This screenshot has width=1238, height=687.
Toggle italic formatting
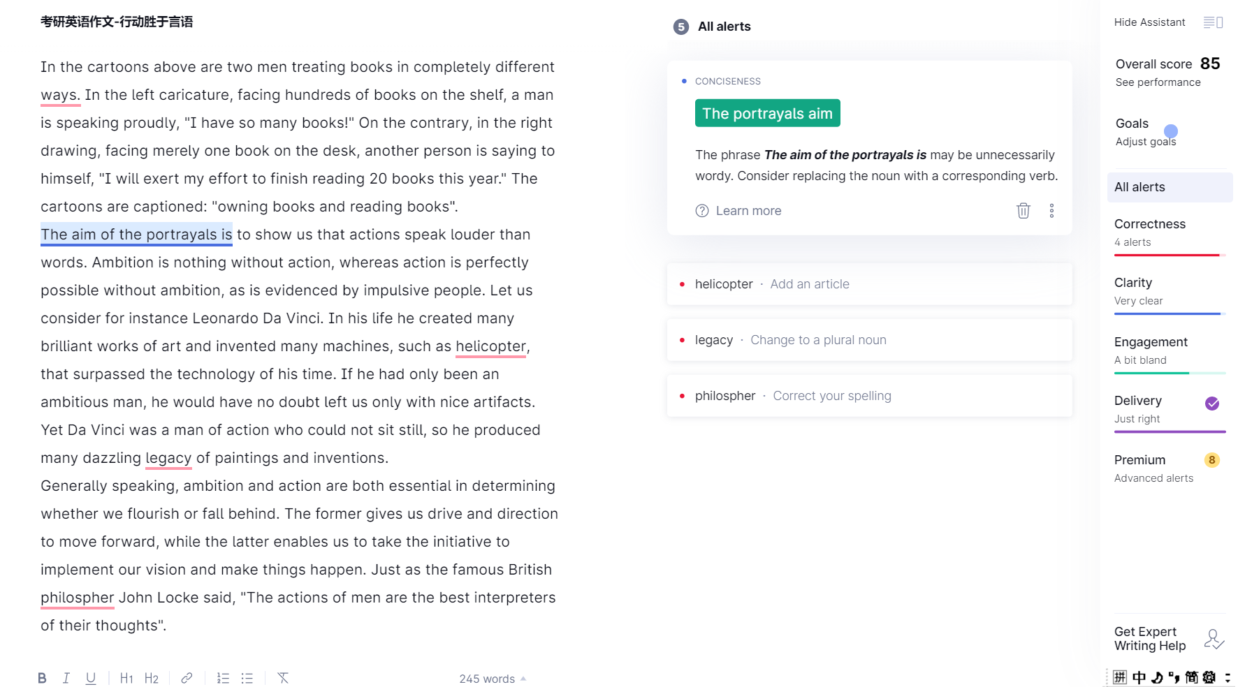tap(66, 678)
